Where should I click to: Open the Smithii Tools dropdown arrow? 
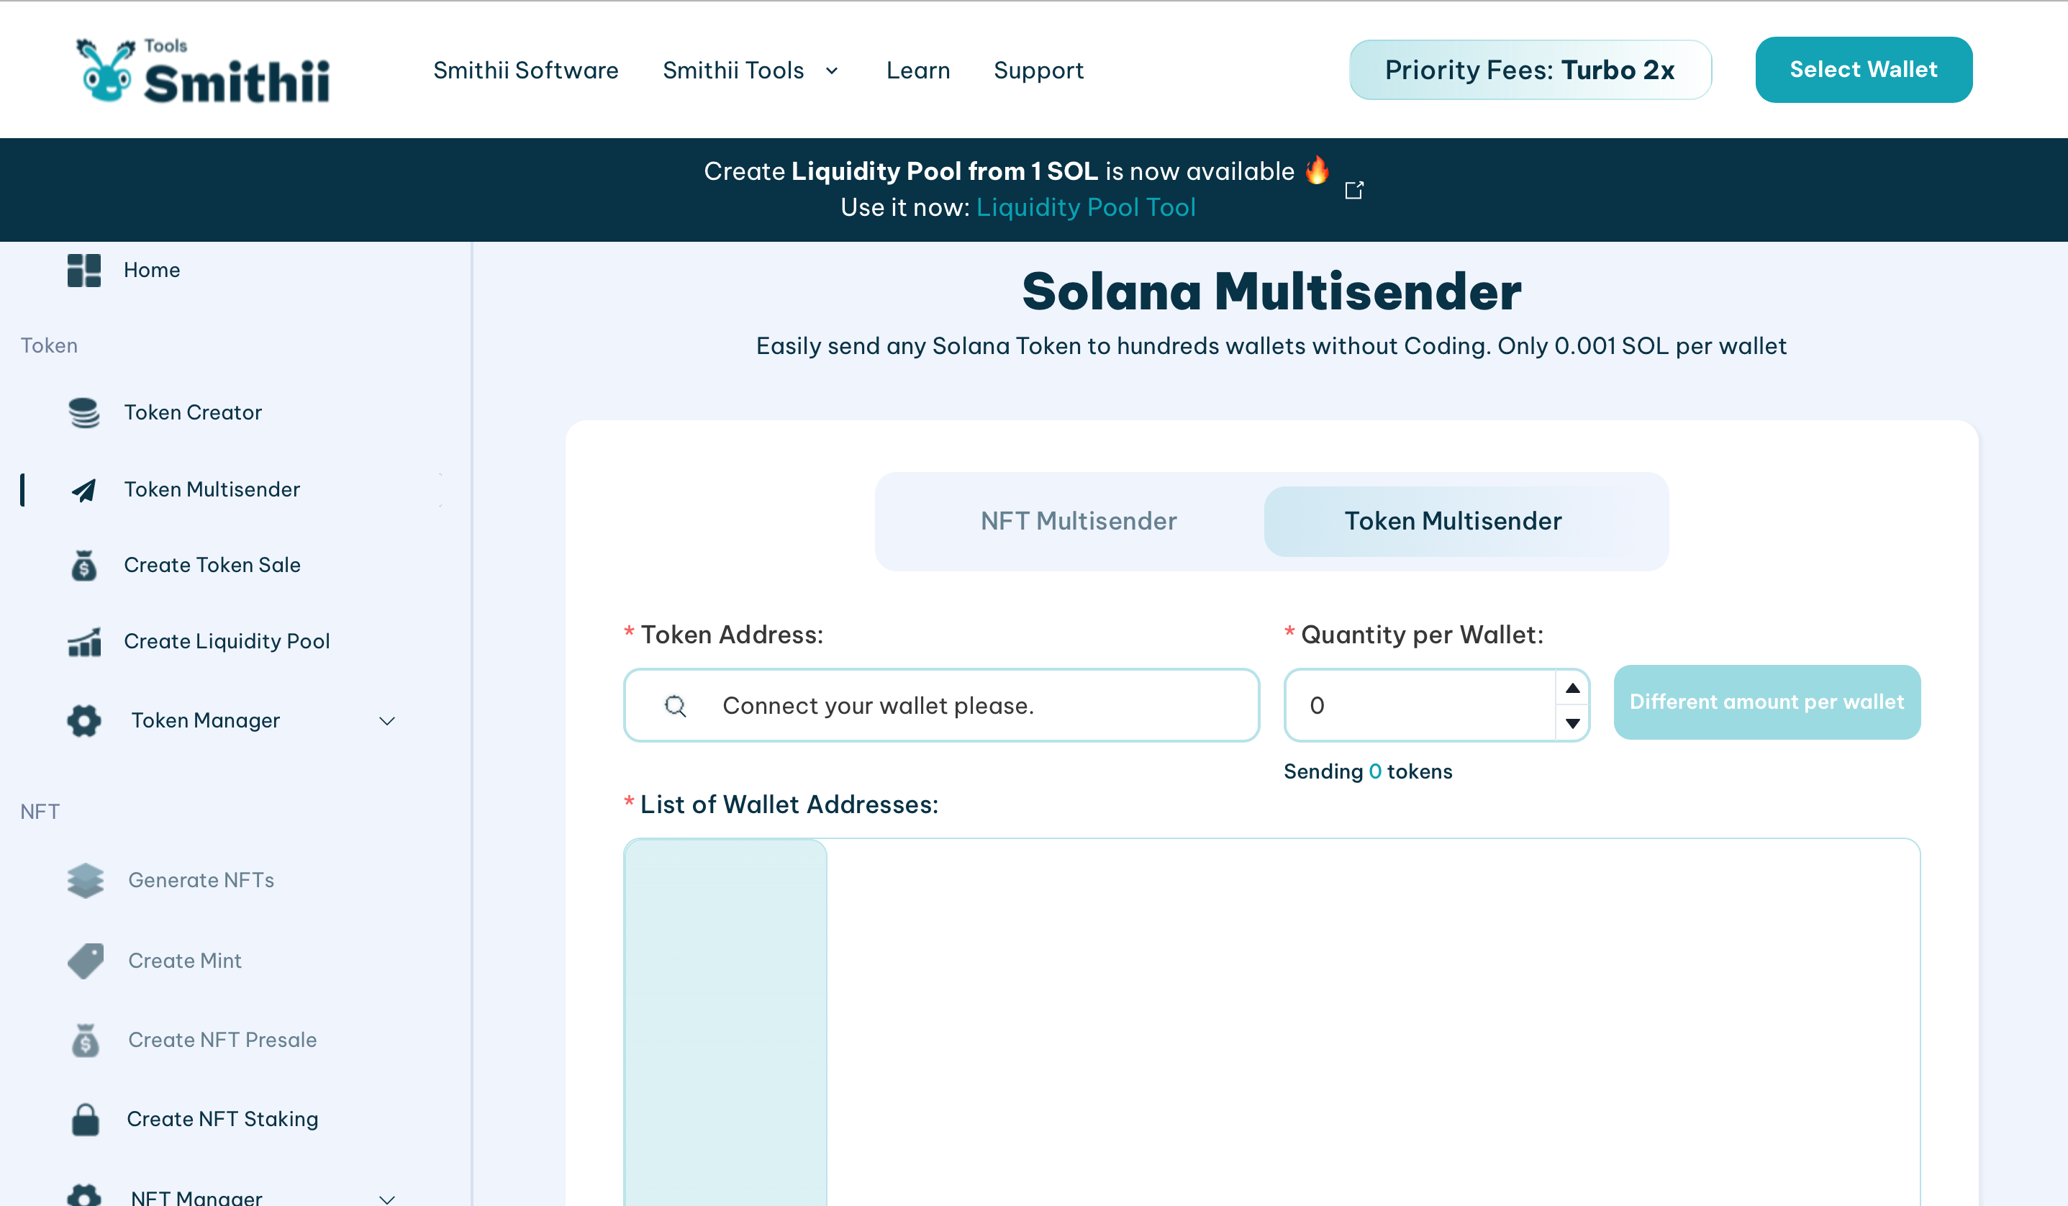[x=831, y=71]
